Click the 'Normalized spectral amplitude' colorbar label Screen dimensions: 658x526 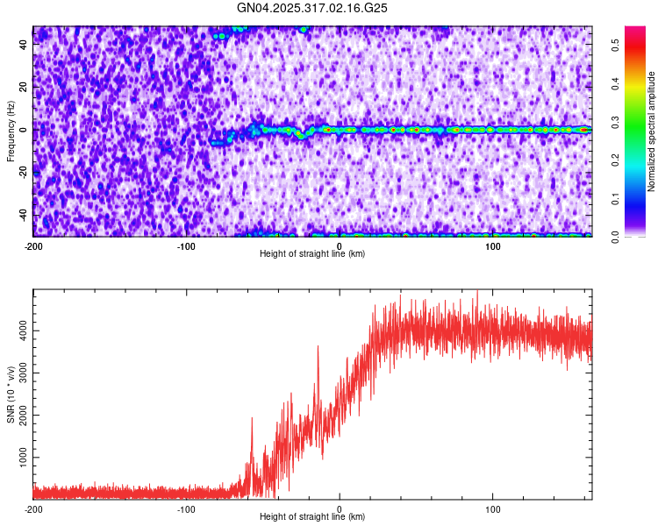click(651, 131)
